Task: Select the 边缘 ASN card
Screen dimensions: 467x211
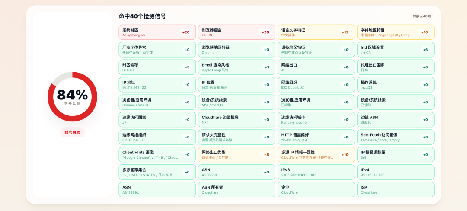Action: point(396,120)
